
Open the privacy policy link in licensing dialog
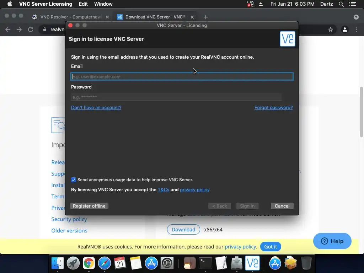194,190
